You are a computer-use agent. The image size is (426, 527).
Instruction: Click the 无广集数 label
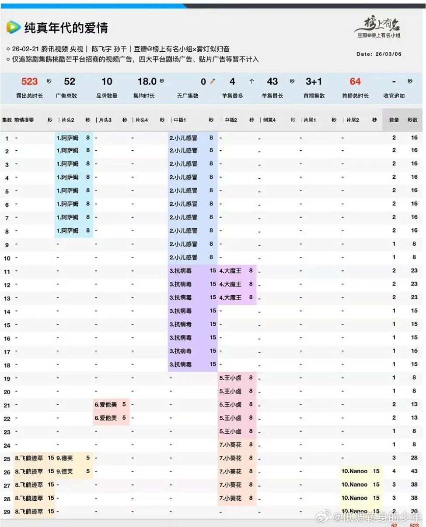pos(188,95)
